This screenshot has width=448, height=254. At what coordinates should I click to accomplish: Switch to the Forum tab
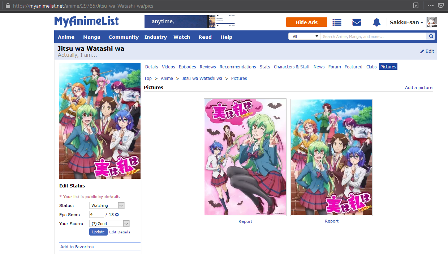[335, 67]
